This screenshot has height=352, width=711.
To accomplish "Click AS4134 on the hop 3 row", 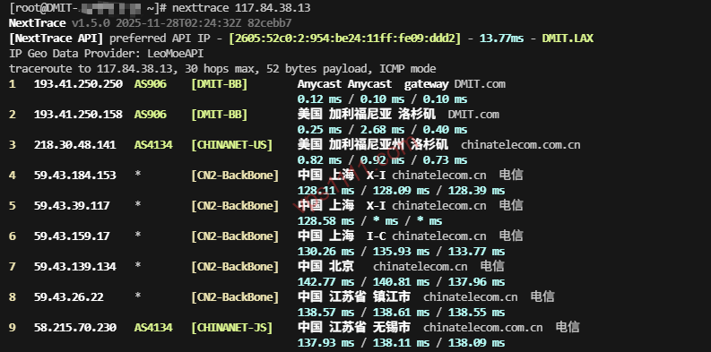I will tap(153, 144).
